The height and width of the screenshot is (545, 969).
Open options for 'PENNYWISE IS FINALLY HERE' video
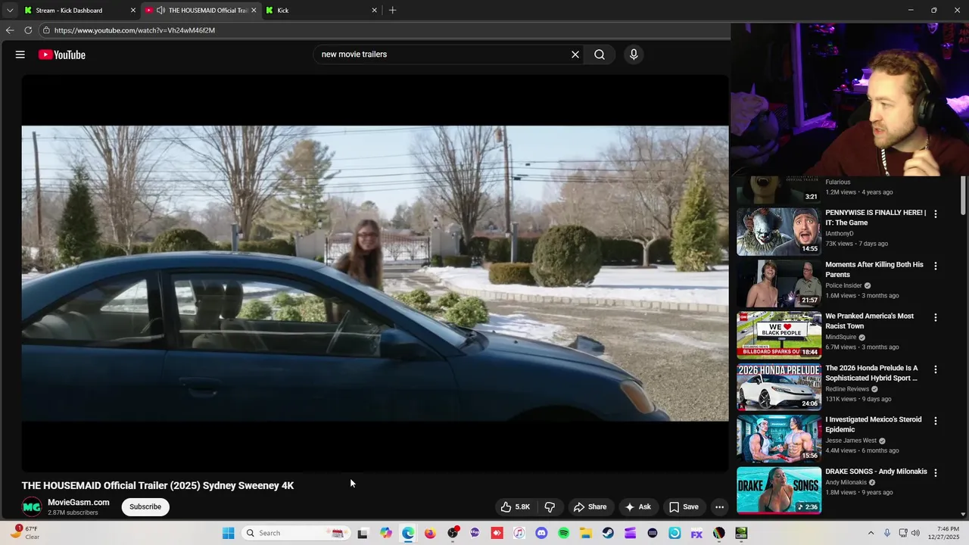936,214
